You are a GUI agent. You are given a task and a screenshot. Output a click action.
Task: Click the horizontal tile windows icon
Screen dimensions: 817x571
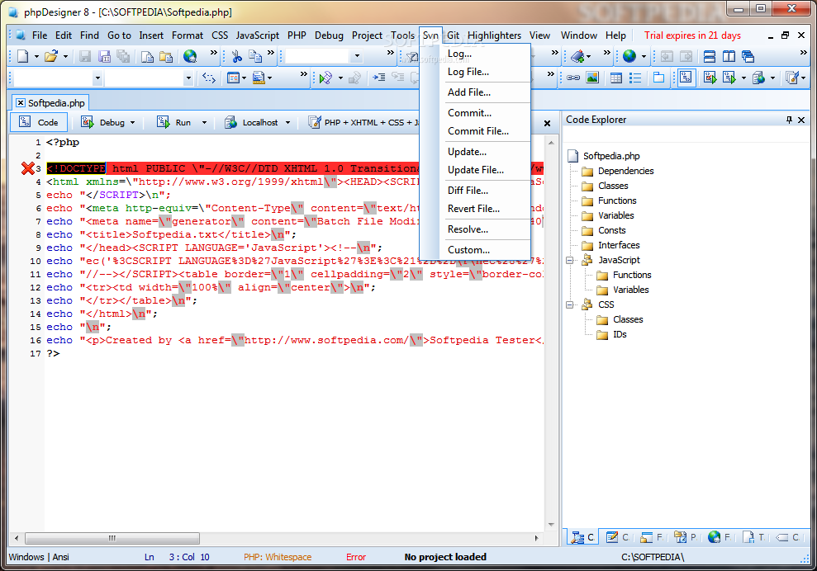709,56
